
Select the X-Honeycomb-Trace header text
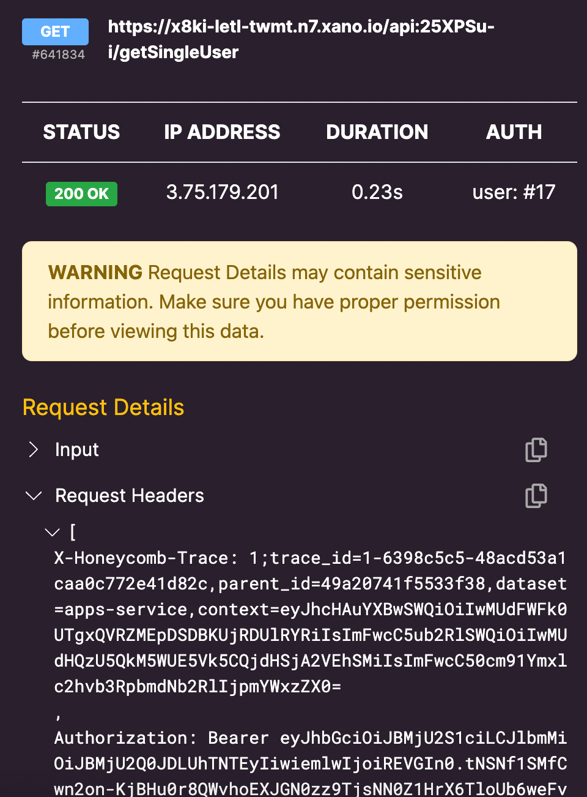point(311,623)
